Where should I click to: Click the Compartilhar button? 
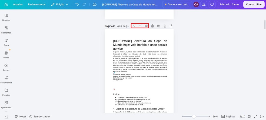254,5
